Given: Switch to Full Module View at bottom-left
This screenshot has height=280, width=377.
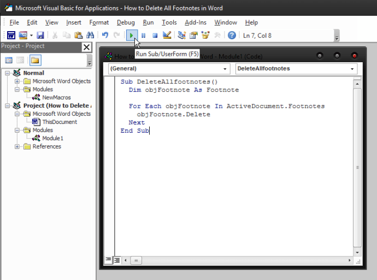Looking at the screenshot, I should (117, 260).
